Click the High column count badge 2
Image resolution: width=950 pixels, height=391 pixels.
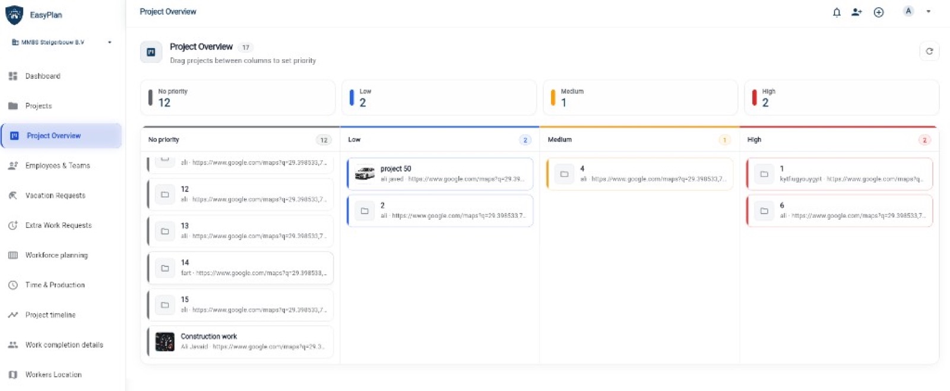click(924, 140)
